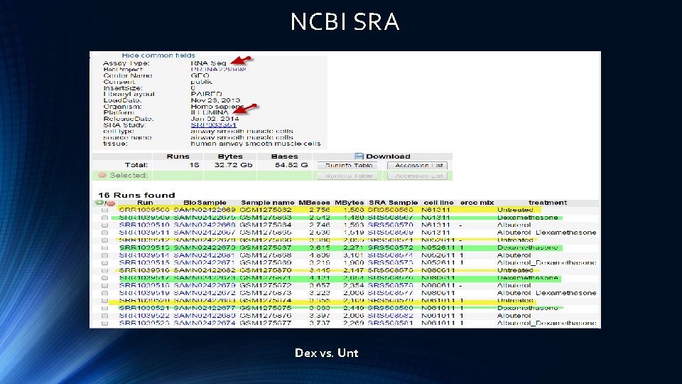The width and height of the screenshot is (682, 384).
Task: Open BioSample link SAMN02422669
Action: pyautogui.click(x=205, y=210)
